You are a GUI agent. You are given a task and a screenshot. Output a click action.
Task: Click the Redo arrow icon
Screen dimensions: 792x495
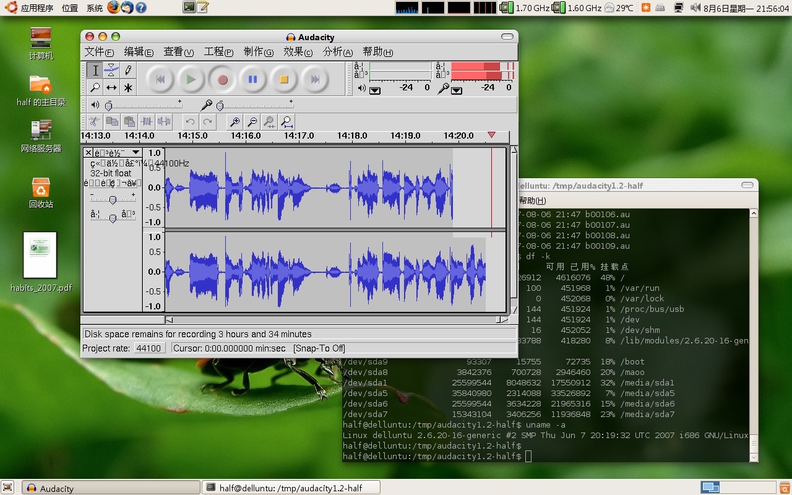(208, 122)
